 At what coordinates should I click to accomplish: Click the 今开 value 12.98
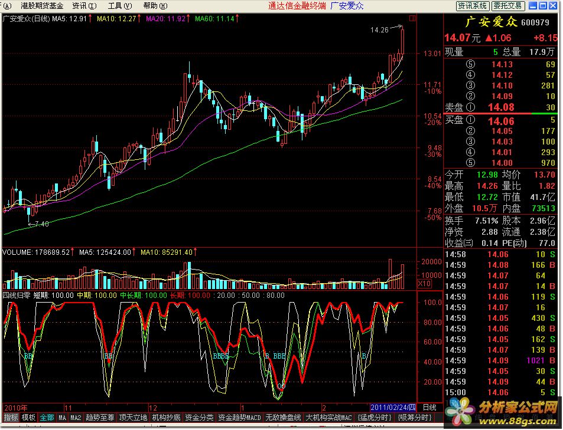pos(487,175)
